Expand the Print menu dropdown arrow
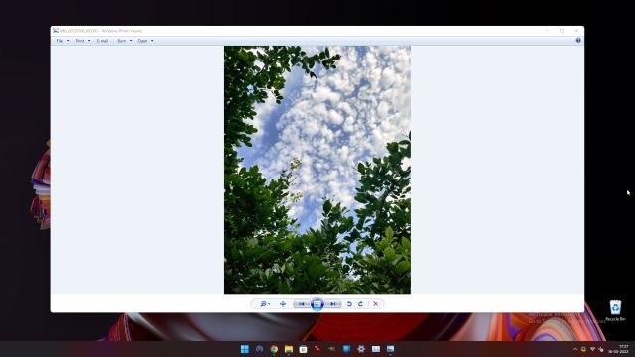Viewport: 635px width, 357px height. pyautogui.click(x=89, y=41)
